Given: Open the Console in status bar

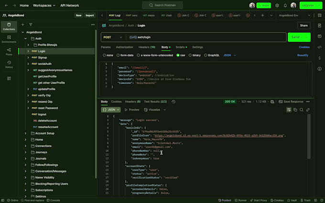Looking at the screenshot, I should tap(53, 200).
